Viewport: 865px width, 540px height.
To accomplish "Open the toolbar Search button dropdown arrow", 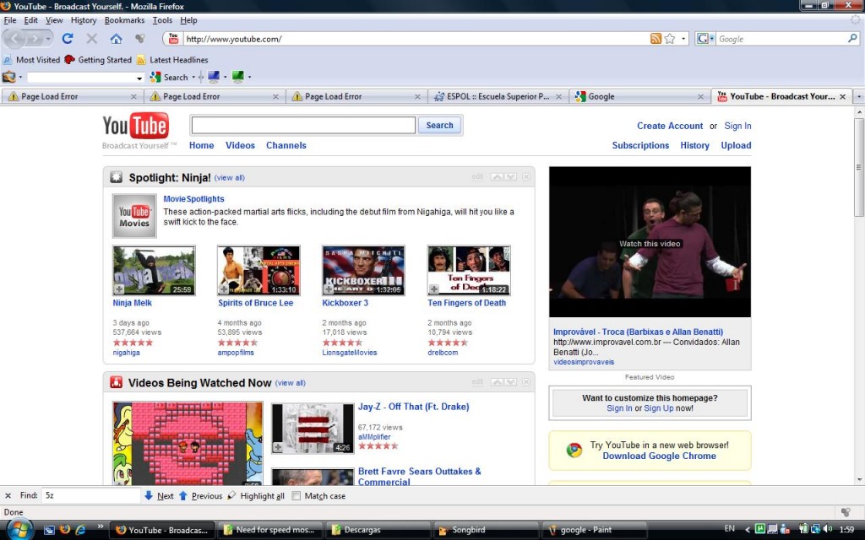I will (x=193, y=77).
